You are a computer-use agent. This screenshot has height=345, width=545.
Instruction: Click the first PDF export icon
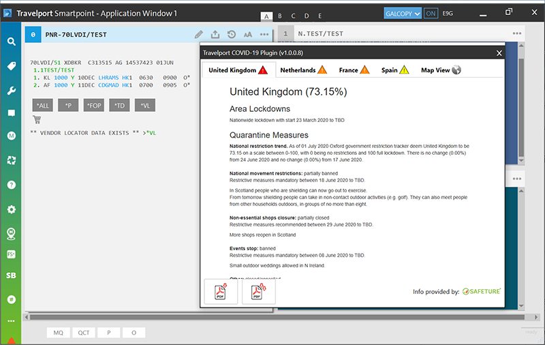pyautogui.click(x=221, y=292)
